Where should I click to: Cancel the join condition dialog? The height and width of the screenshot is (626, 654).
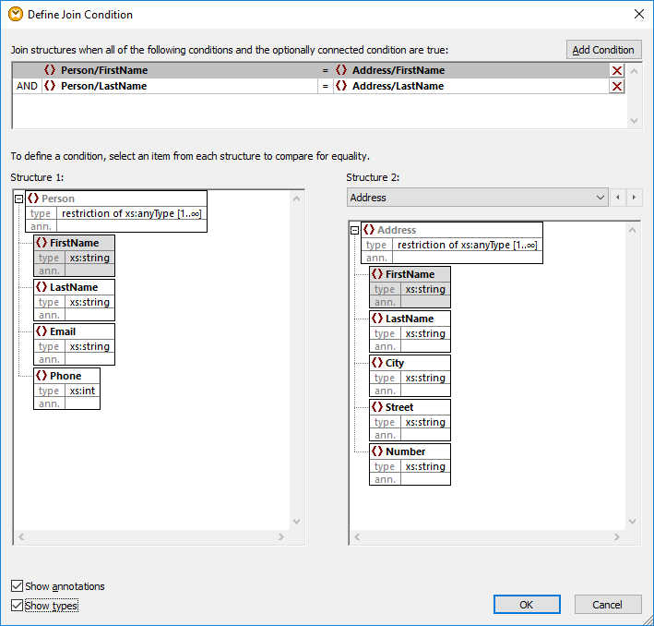[x=607, y=605]
